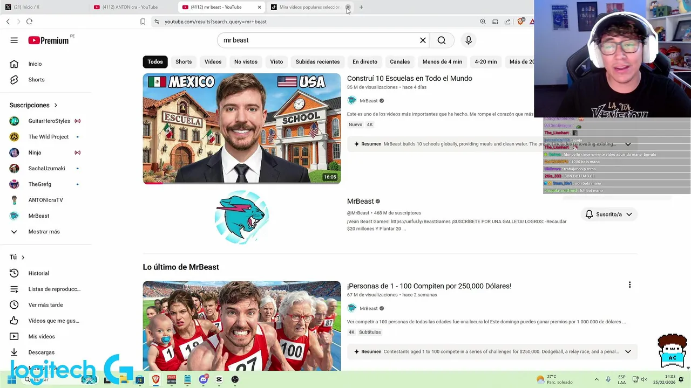Image resolution: width=691 pixels, height=388 pixels.
Task: Click the YouTube Premium logo
Action: pos(49,40)
